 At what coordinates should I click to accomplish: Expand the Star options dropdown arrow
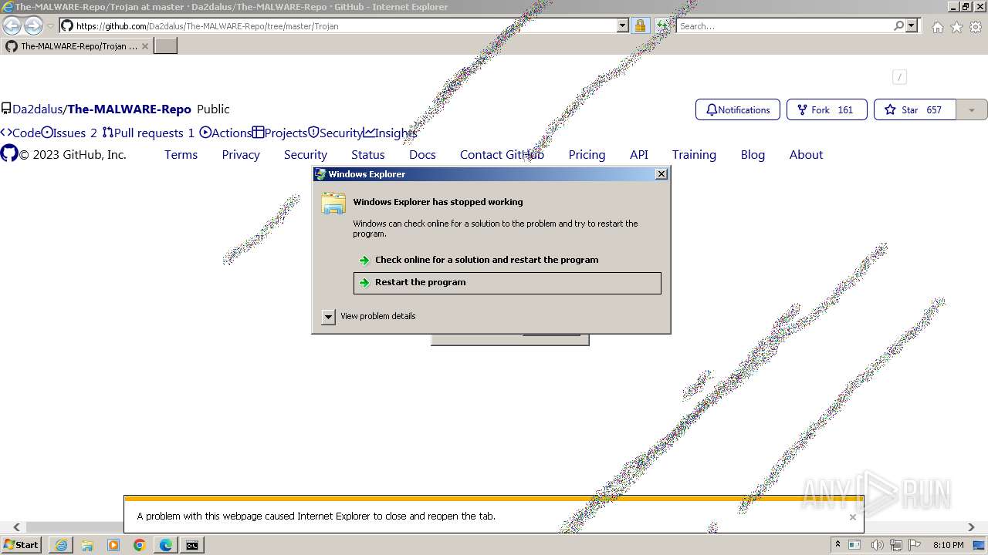(x=971, y=109)
